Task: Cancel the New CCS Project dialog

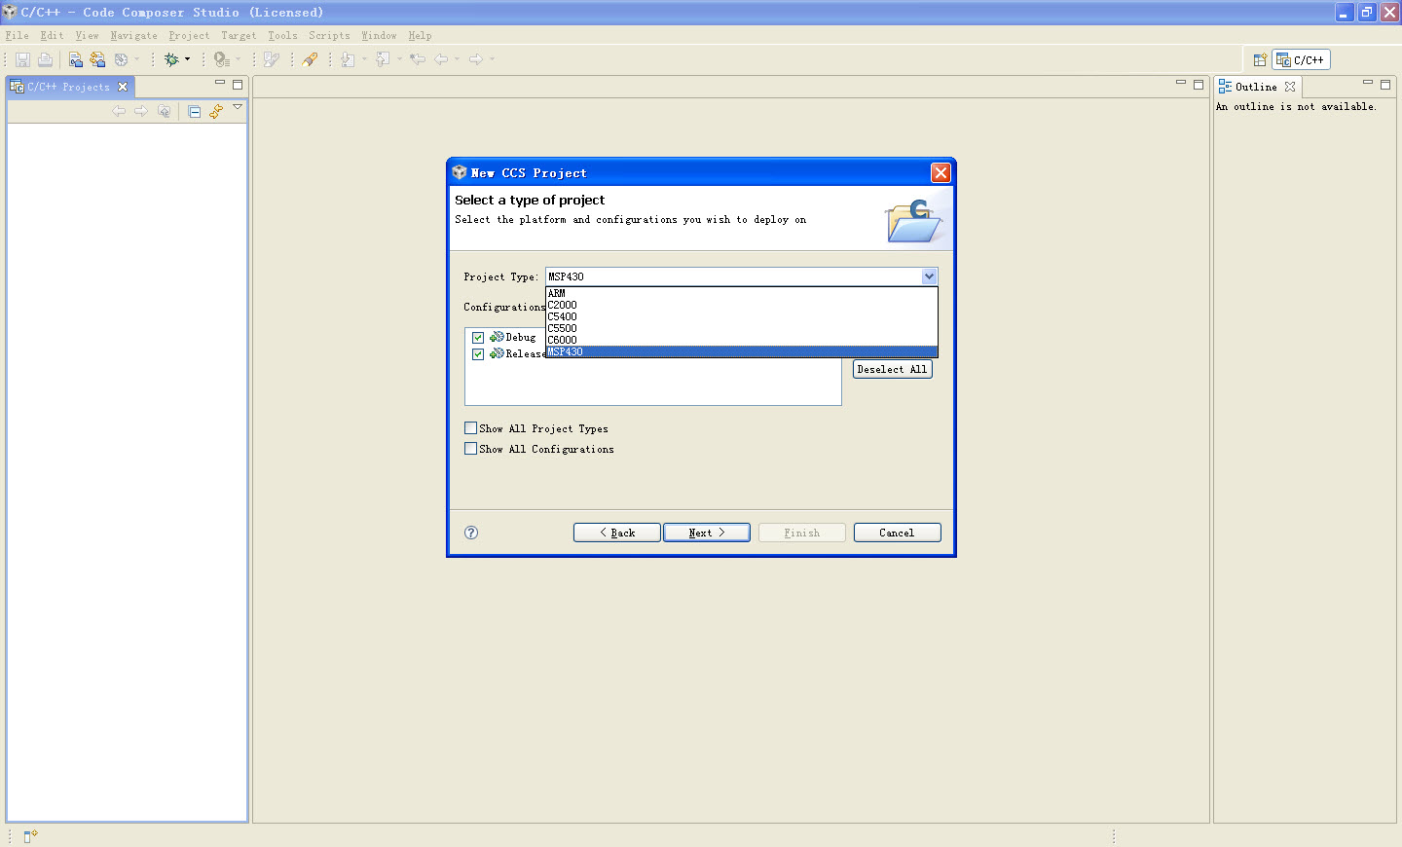Action: [x=897, y=533]
